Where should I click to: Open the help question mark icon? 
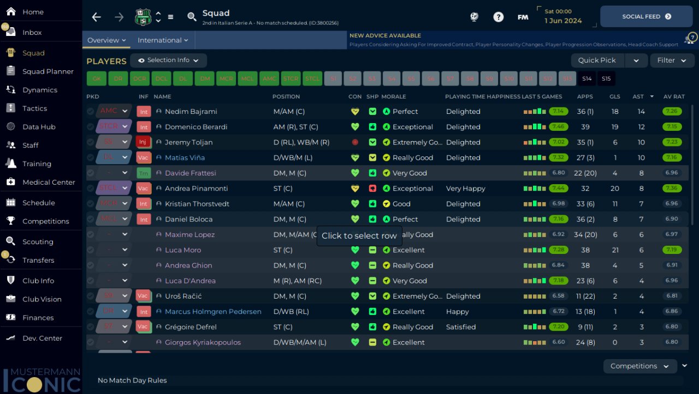coord(498,17)
